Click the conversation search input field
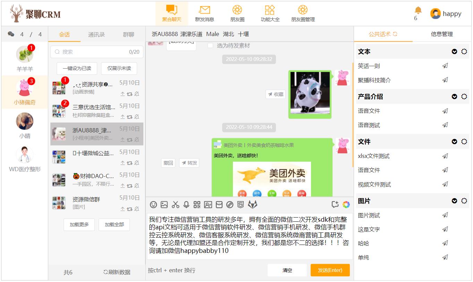This screenshot has width=473, height=282. (94, 52)
